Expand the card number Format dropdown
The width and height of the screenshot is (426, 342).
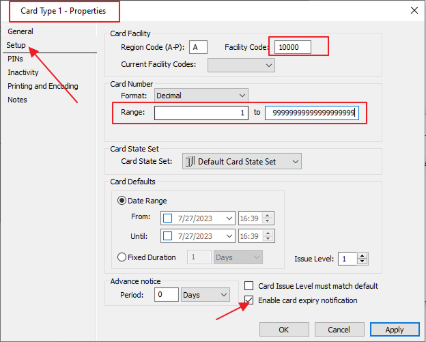201,95
